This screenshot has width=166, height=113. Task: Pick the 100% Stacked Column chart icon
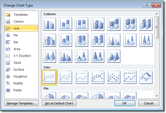(x=82, y=24)
